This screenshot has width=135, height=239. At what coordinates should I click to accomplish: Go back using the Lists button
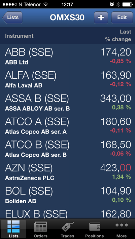12,18
